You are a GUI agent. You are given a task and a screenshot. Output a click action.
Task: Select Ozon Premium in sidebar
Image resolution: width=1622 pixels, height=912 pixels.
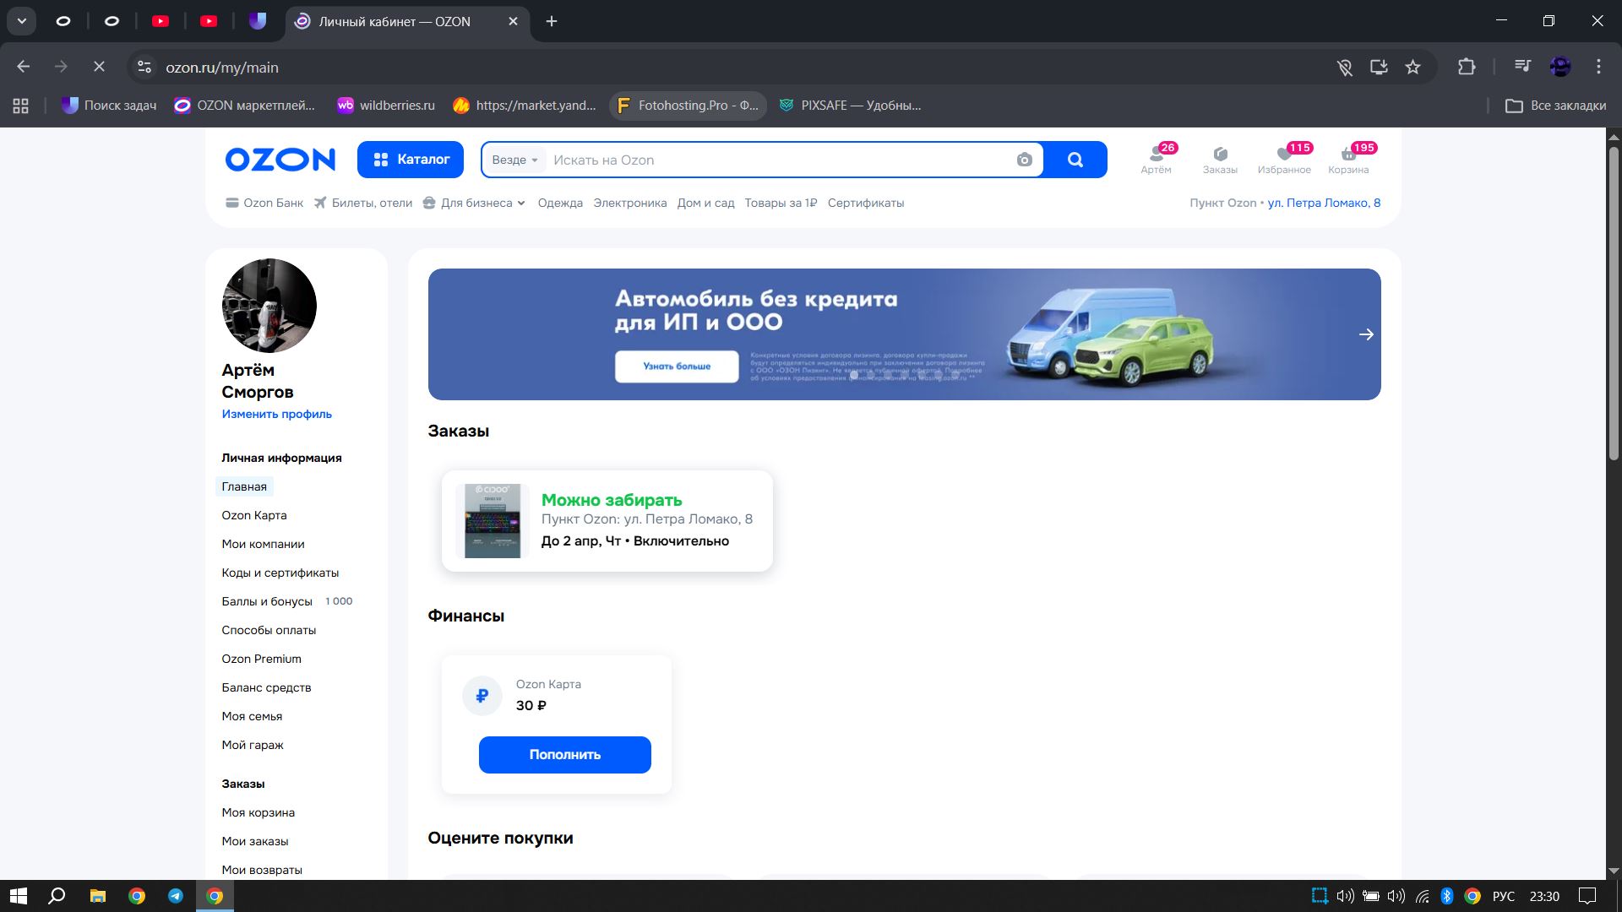coord(261,659)
